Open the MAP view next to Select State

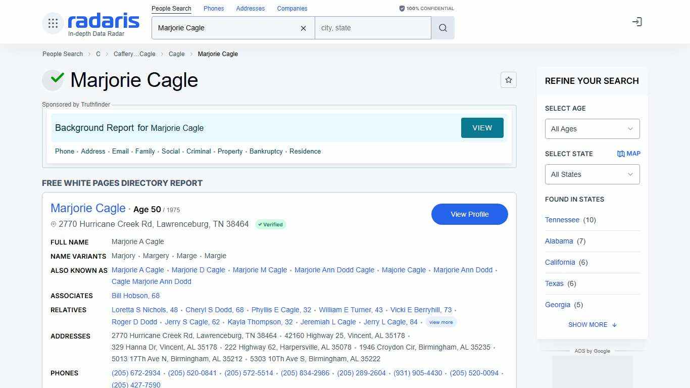(x=628, y=154)
